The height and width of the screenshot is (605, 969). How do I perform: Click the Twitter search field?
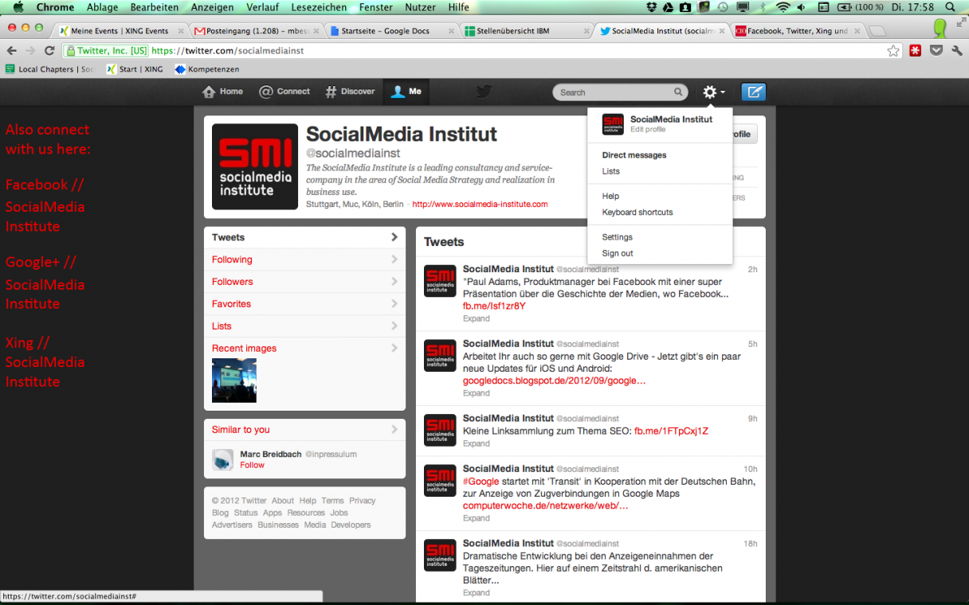(x=620, y=92)
